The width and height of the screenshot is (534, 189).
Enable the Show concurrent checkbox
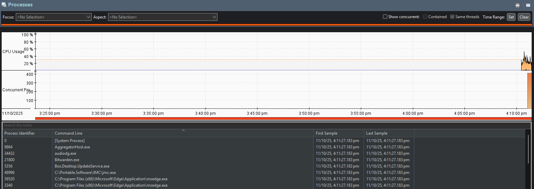tap(385, 17)
